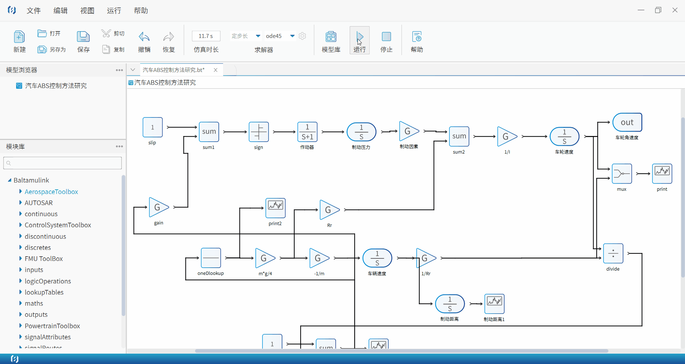The image size is (685, 364).
Task: Open the 模型库 model library
Action: coord(331,41)
